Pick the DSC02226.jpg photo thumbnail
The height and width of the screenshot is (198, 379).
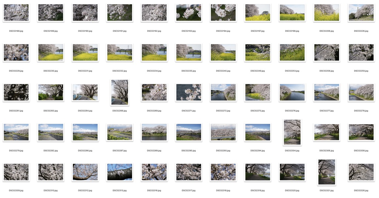point(361,13)
